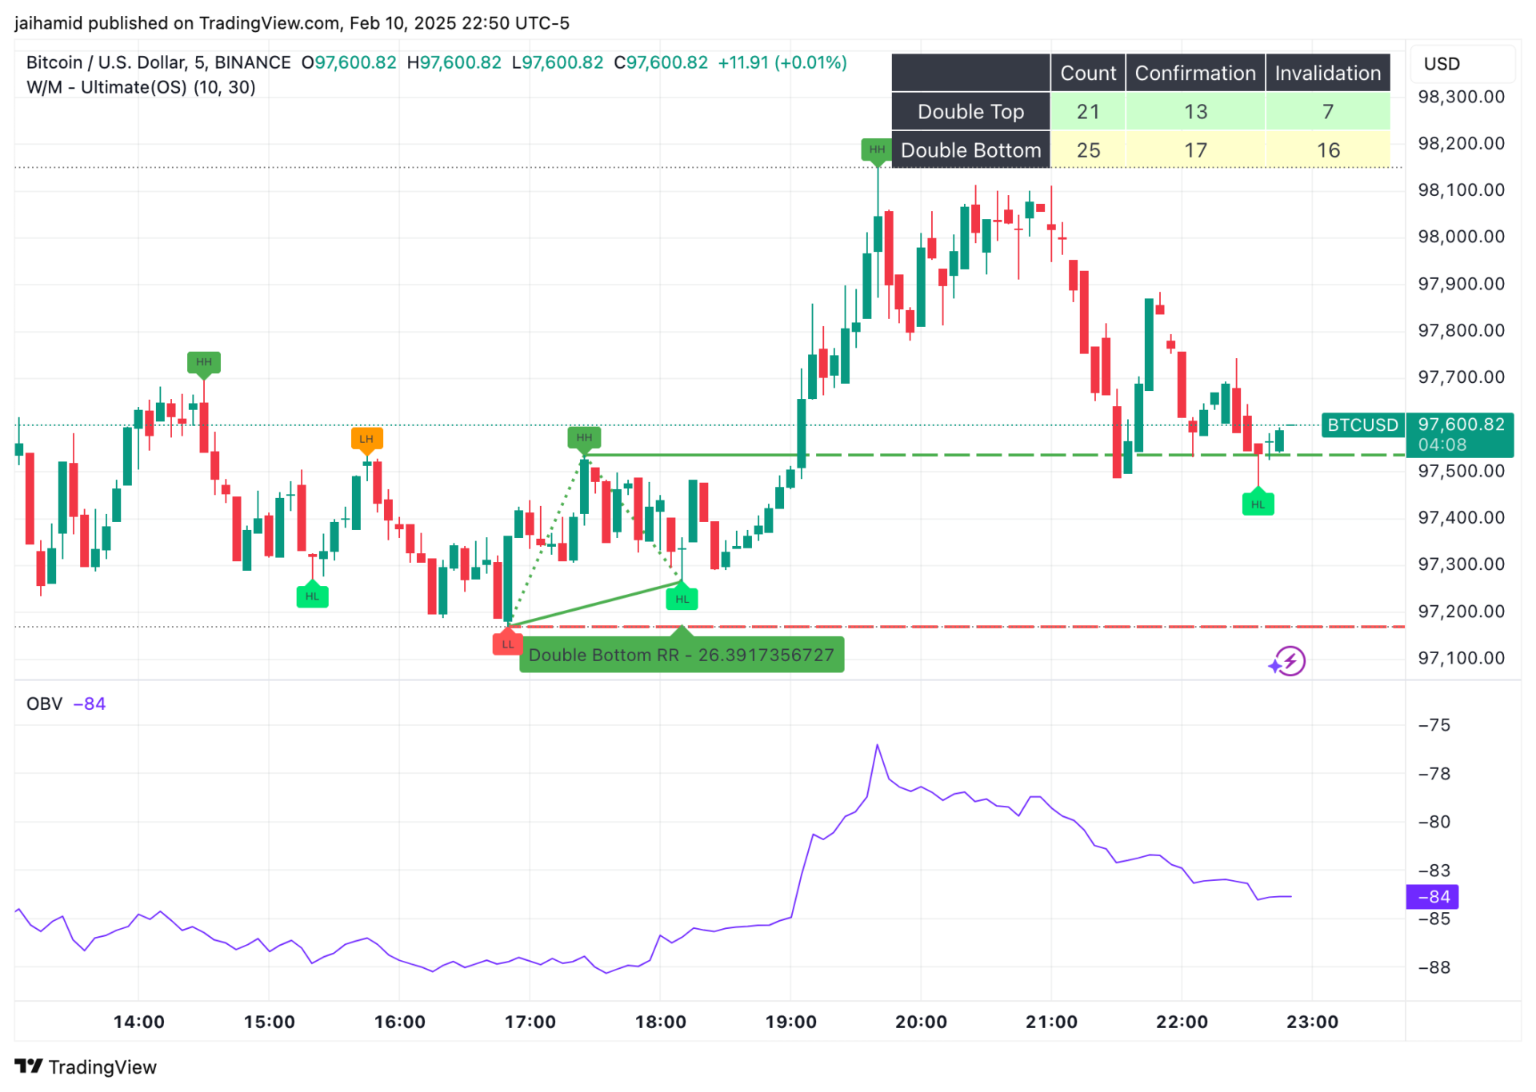The height and width of the screenshot is (1092, 1536).
Task: Click the HL marker just after 18:00
Action: click(682, 598)
